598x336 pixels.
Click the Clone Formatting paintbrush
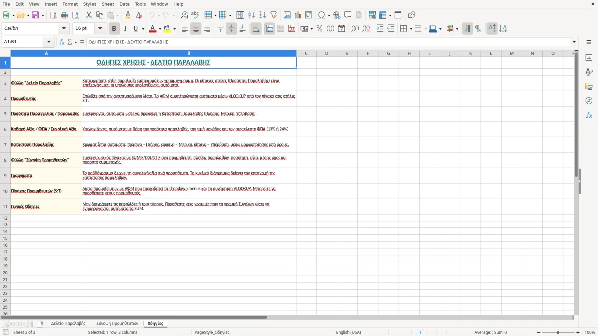click(x=128, y=15)
